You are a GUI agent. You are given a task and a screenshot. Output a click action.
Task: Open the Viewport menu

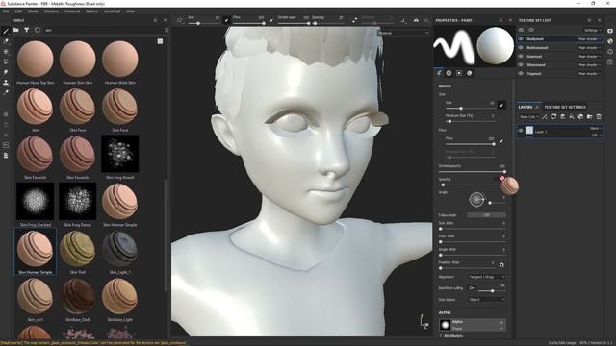[x=72, y=12]
